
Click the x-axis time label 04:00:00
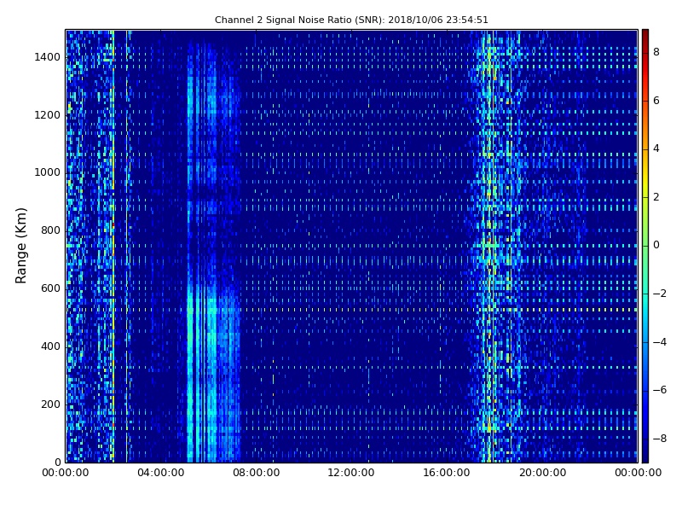161,473
